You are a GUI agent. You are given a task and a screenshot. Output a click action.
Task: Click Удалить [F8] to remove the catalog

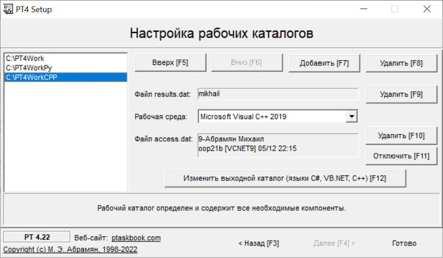(x=401, y=63)
